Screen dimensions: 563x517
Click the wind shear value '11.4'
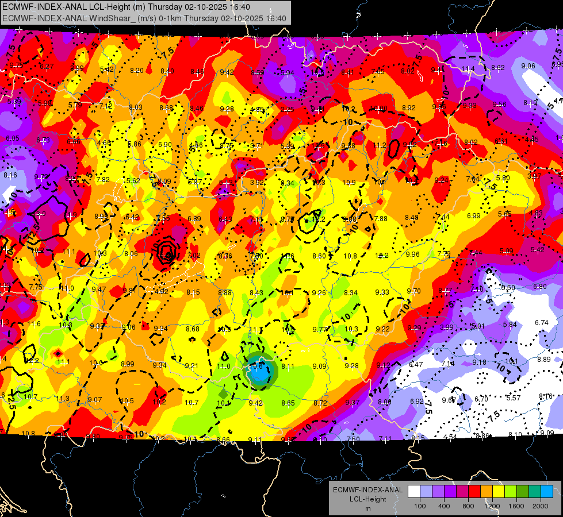click(x=468, y=68)
